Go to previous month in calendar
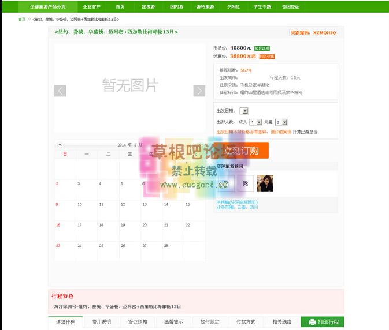389x330 pixels. click(x=60, y=144)
